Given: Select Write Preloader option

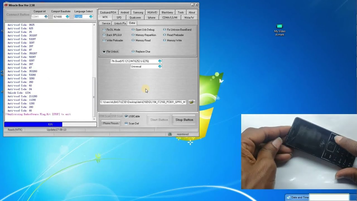Looking at the screenshot, I should click(113, 40).
